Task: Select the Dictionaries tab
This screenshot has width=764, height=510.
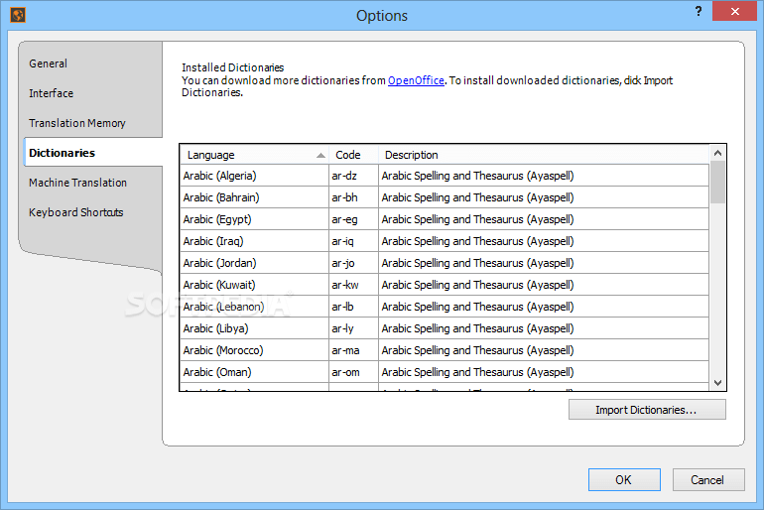Action: coord(92,153)
